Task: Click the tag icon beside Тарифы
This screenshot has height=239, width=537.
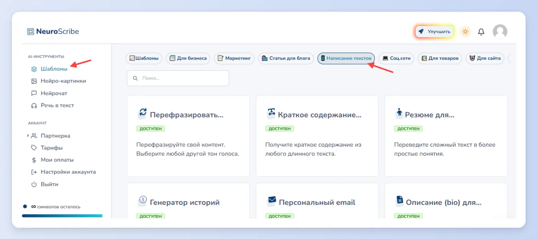Action: [x=34, y=148]
